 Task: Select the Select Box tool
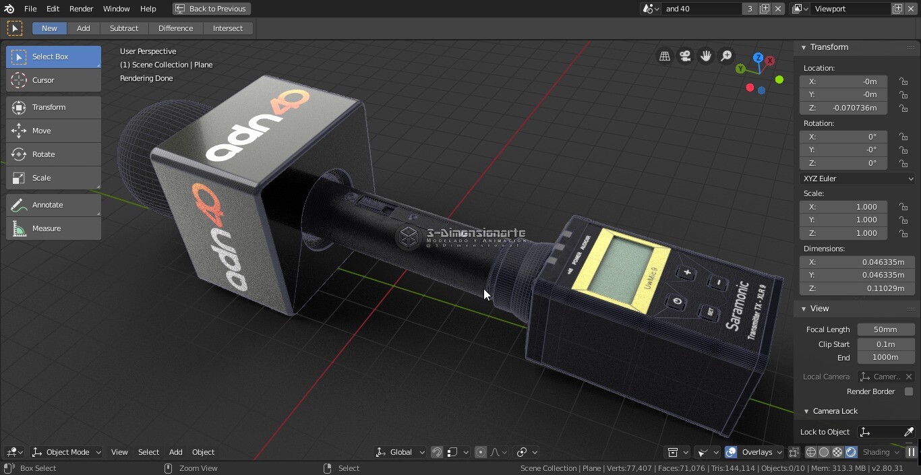point(53,57)
